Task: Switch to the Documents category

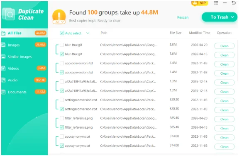Action: point(24,92)
